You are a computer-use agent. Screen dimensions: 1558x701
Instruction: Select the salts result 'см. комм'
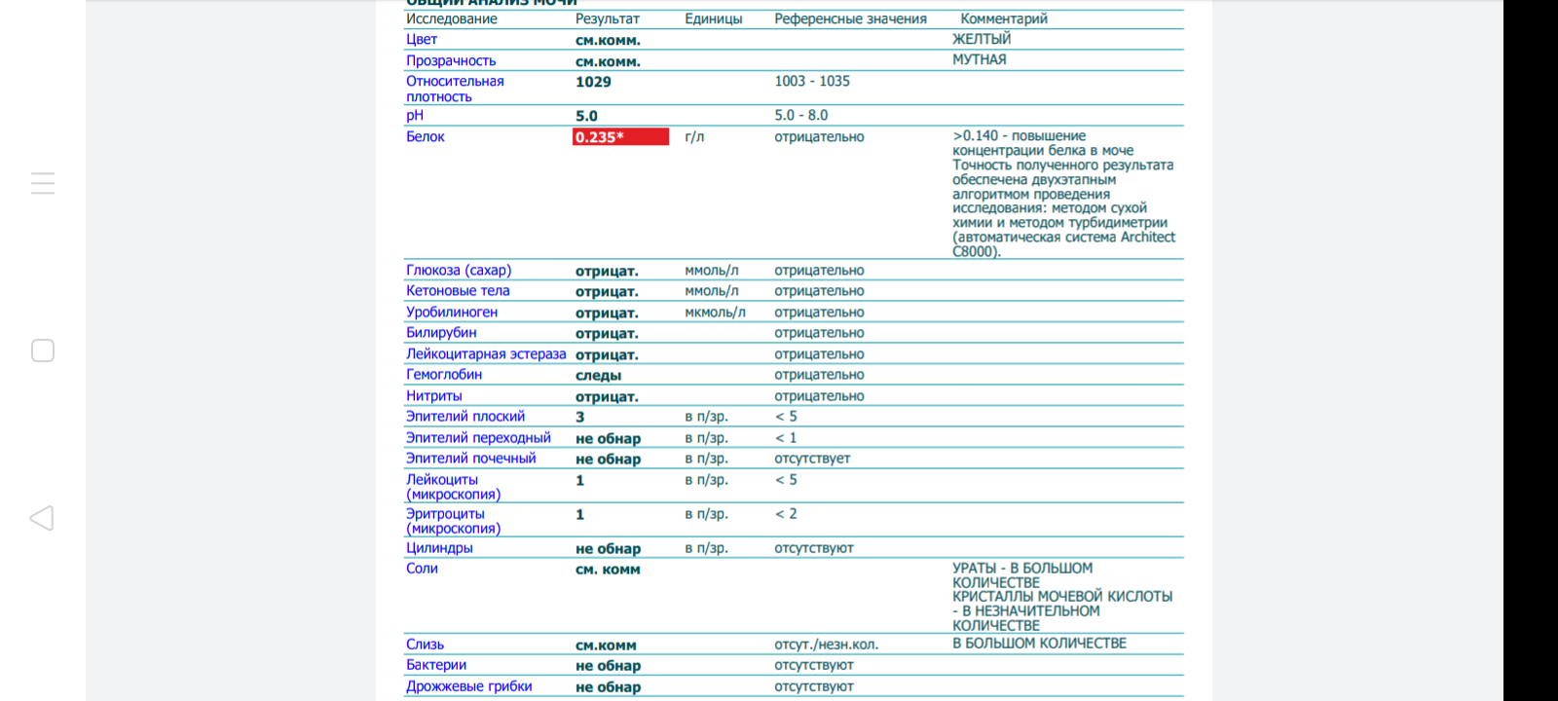point(608,570)
